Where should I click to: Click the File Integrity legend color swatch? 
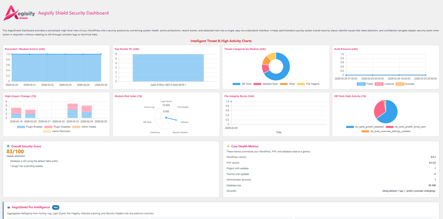(x=301, y=84)
